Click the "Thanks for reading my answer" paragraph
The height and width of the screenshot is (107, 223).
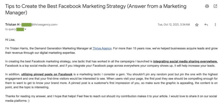[111, 99]
